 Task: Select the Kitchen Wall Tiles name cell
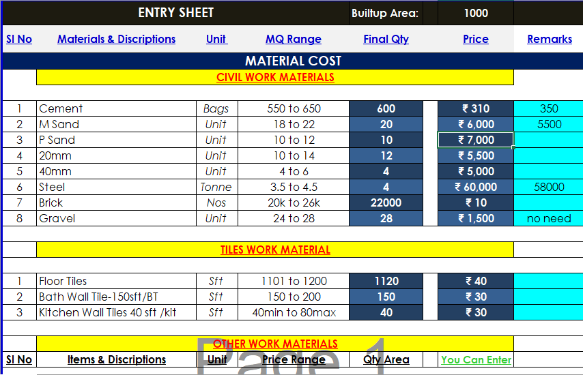116,312
